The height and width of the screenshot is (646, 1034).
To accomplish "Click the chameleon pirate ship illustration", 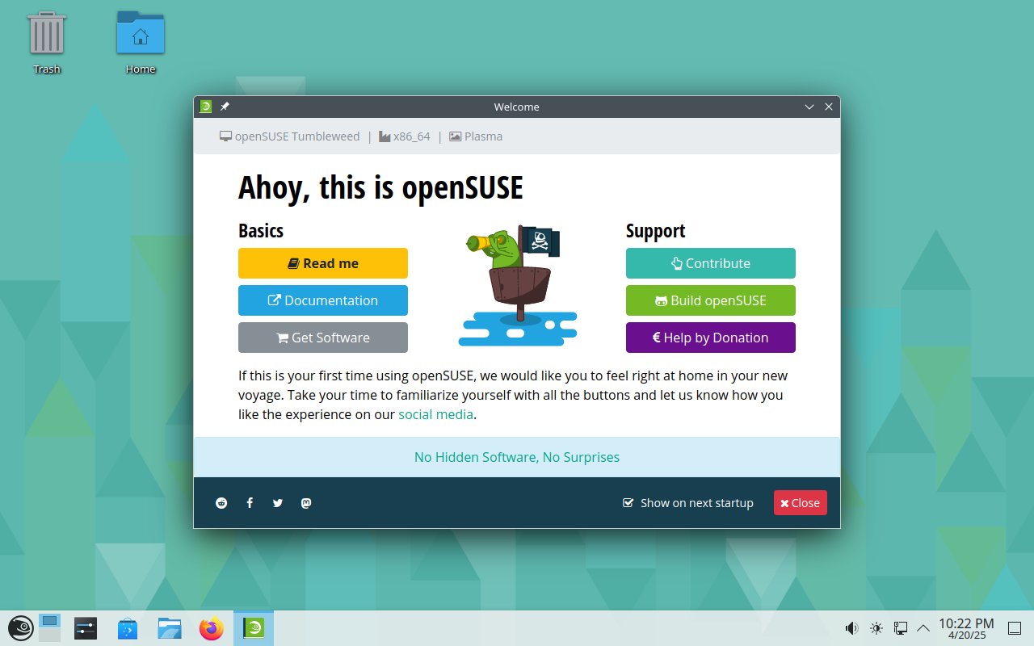I will click(x=518, y=285).
